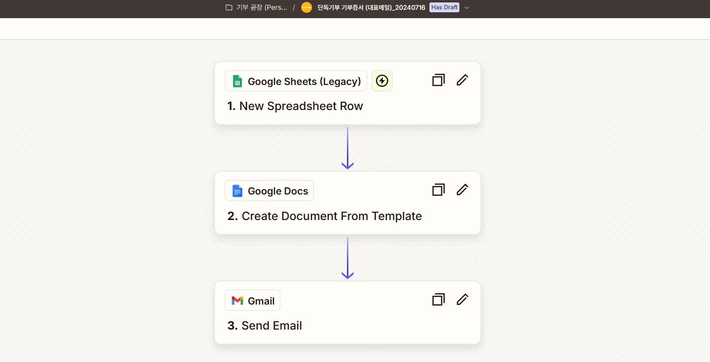
Task: Duplicate the New Spreadsheet Row step
Action: click(x=438, y=80)
